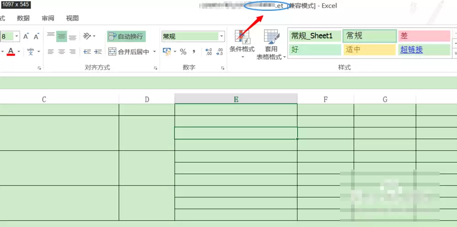Click increase indent icon
The image size is (457, 227).
pos(98,52)
